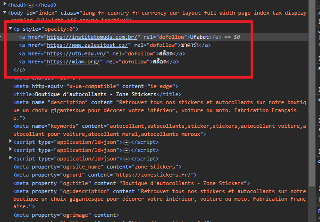Expand the collapsed head element
Screen dimensions: 320x222
pyautogui.click(x=5, y=4)
